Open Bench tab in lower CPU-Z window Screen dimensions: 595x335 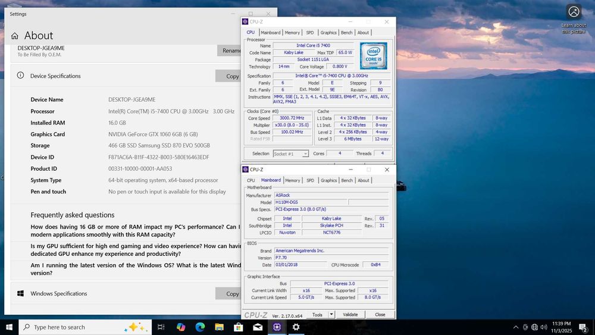[347, 180]
